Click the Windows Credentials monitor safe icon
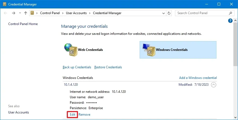Viewport: 238px width, 120px height. click(x=149, y=50)
